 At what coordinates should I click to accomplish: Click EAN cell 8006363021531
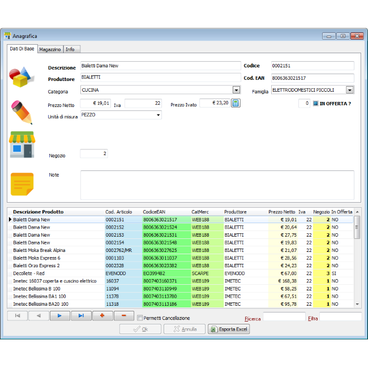coord(166,235)
